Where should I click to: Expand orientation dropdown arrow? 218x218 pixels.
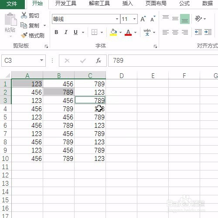click(204, 19)
